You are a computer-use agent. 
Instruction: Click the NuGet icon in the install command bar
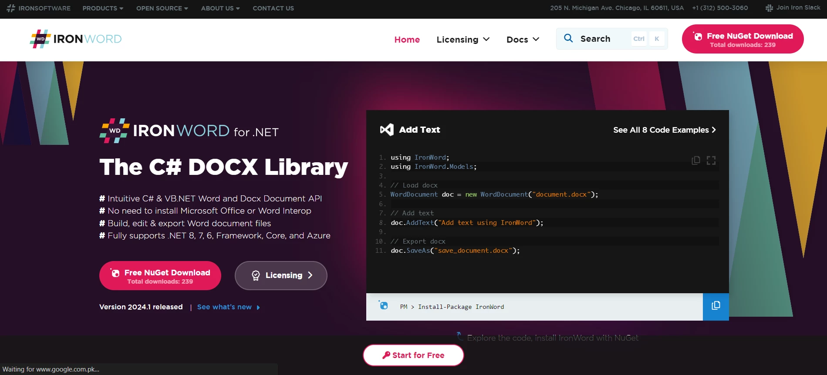(383, 306)
